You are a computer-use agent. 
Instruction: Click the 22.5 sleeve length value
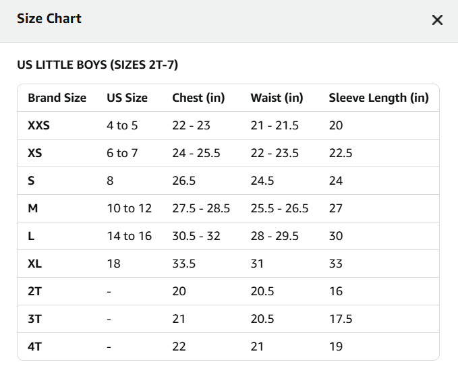point(341,153)
